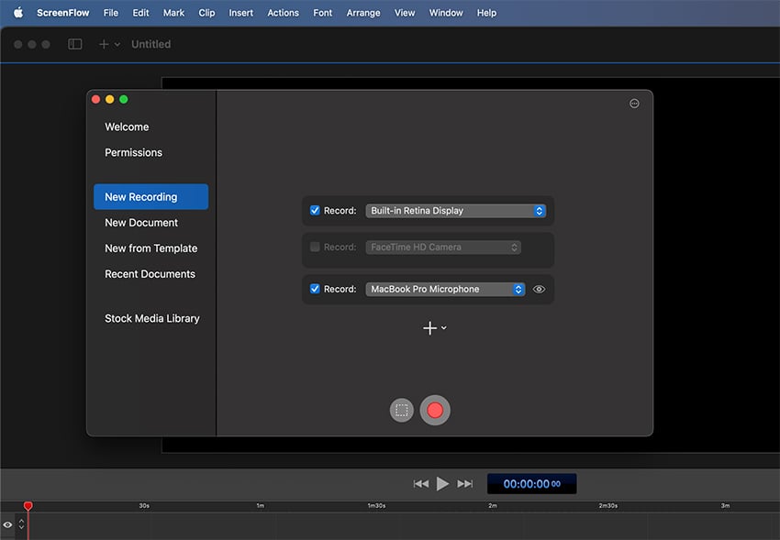Open the Mark menu
780x540 pixels.
point(173,13)
